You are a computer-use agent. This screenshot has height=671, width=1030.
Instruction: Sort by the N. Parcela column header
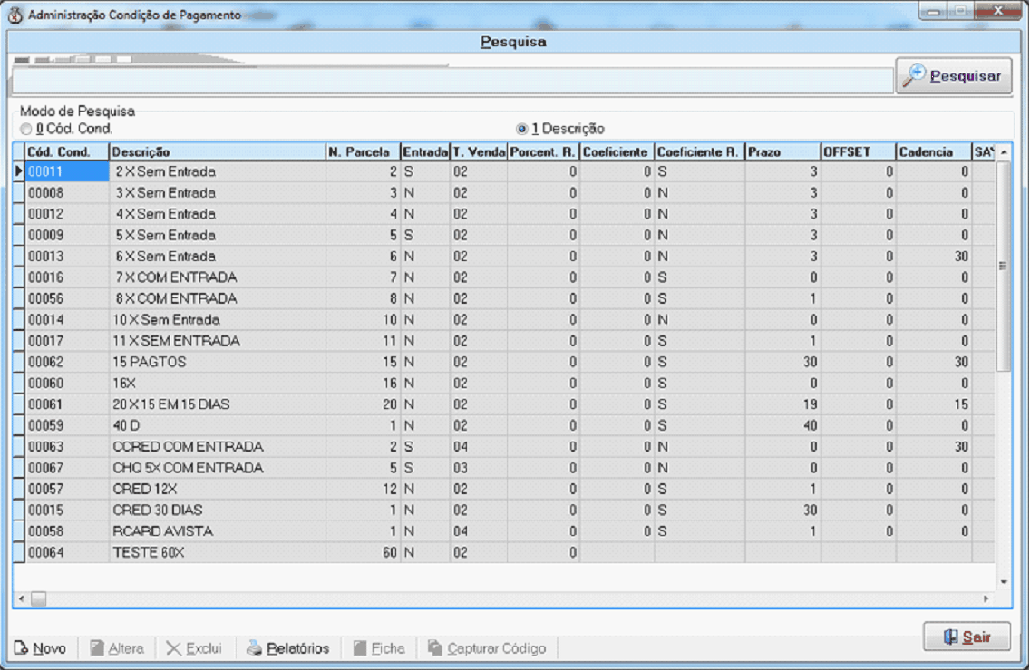(x=362, y=152)
